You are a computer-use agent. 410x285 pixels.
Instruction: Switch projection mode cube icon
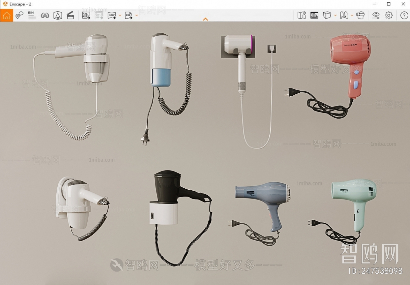[x=327, y=16]
